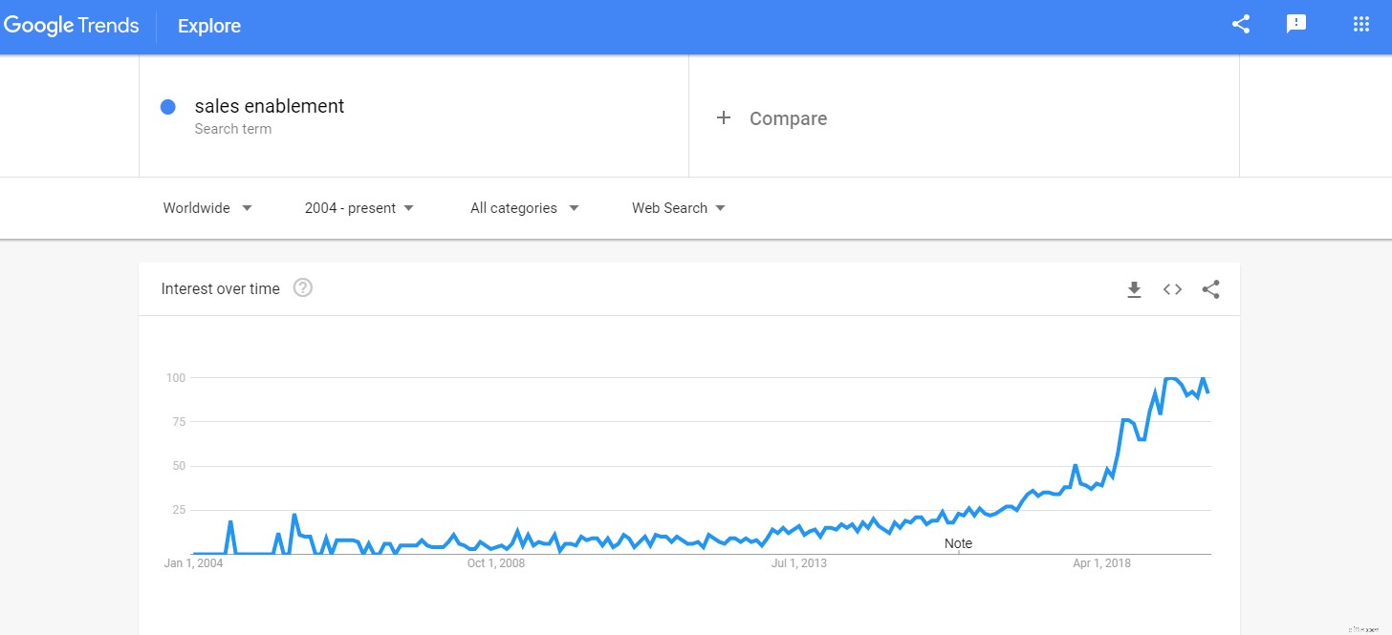Click the sales enablement search term

pos(269,106)
